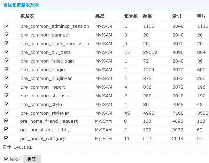The width and height of the screenshot is (209, 163).
Task: Click the 7168 index value
Action: tap(178, 113)
